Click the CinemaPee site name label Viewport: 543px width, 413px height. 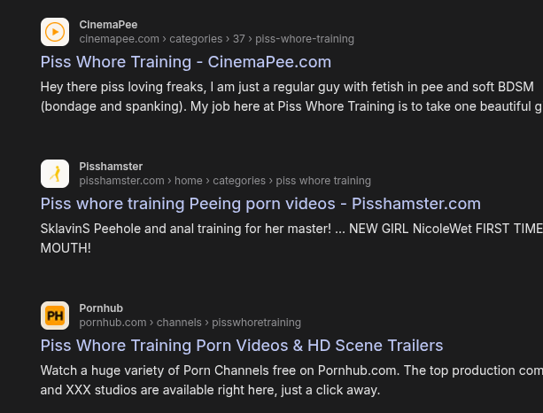[108, 25]
